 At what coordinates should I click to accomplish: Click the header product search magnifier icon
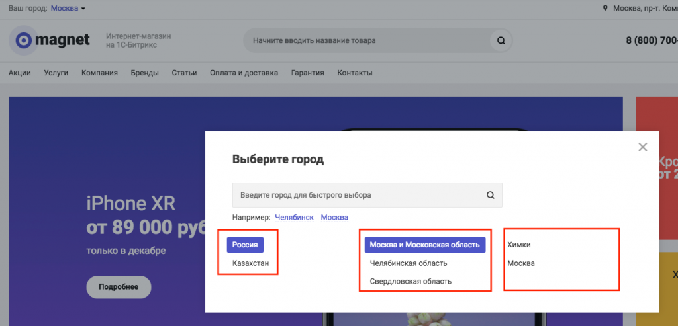[501, 40]
